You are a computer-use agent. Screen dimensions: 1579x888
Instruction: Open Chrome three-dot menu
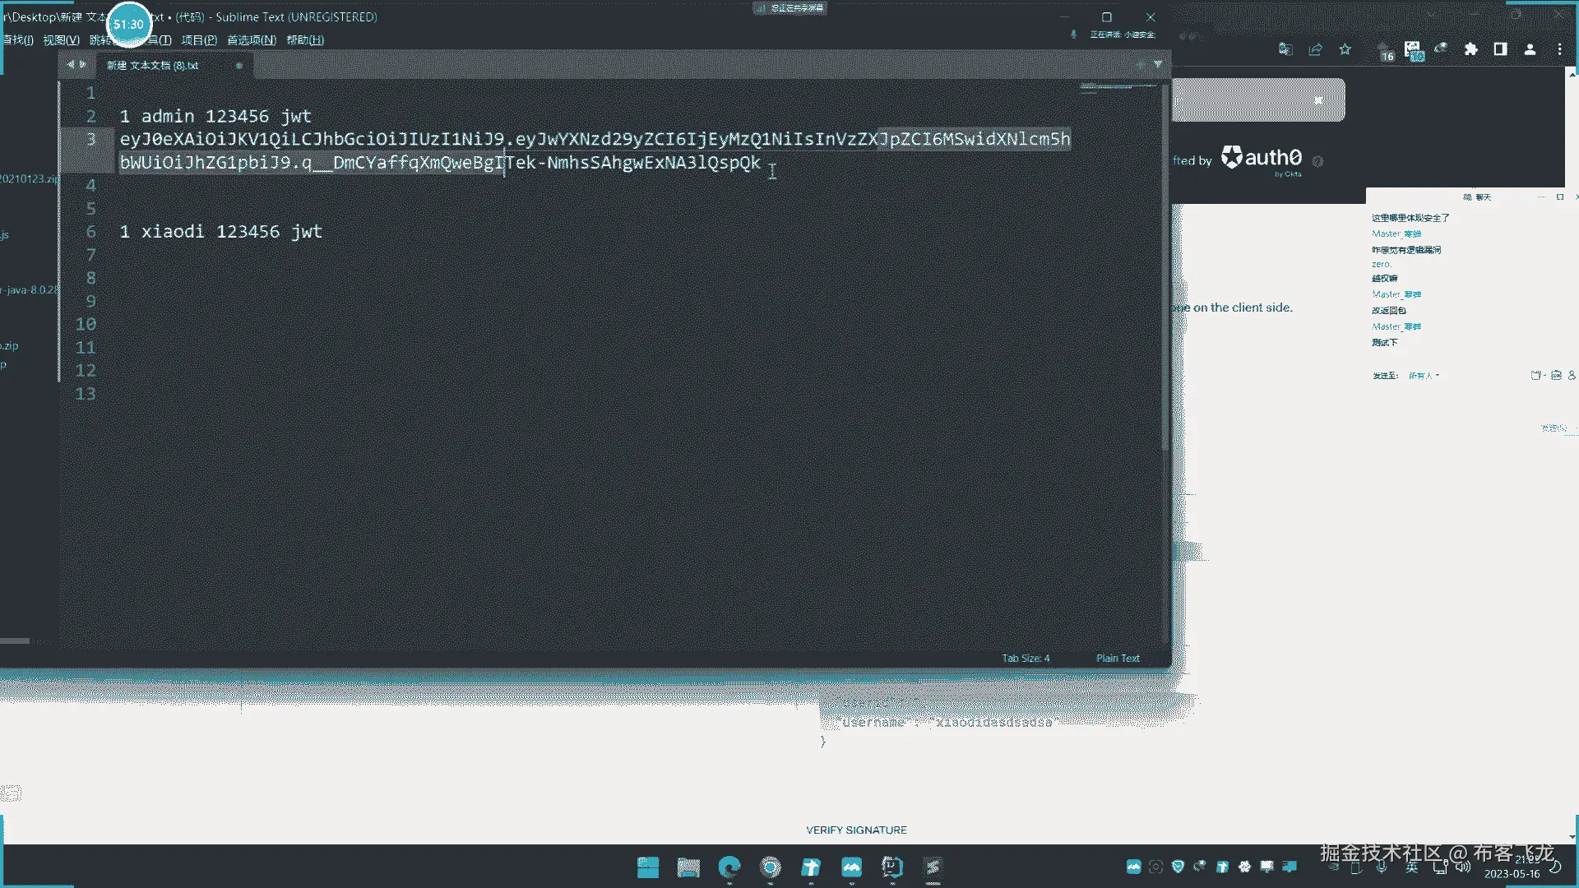(x=1559, y=49)
